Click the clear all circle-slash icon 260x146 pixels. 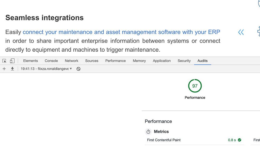point(78,69)
